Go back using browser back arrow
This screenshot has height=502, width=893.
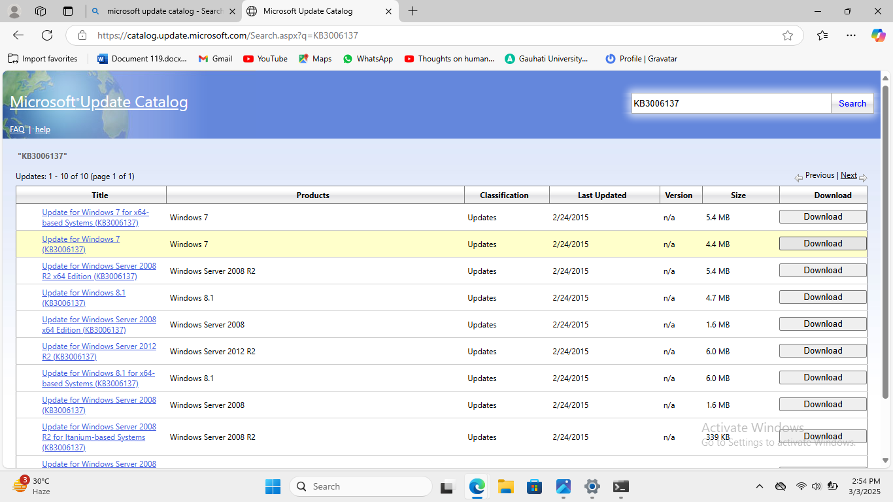[18, 35]
